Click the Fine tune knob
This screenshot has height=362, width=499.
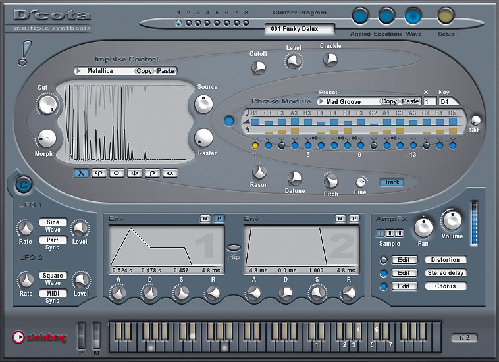point(361,182)
